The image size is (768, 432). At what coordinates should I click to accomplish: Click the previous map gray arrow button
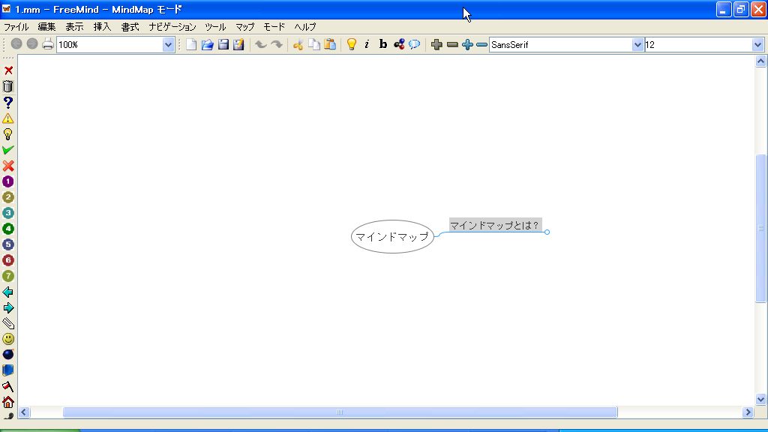[x=16, y=44]
